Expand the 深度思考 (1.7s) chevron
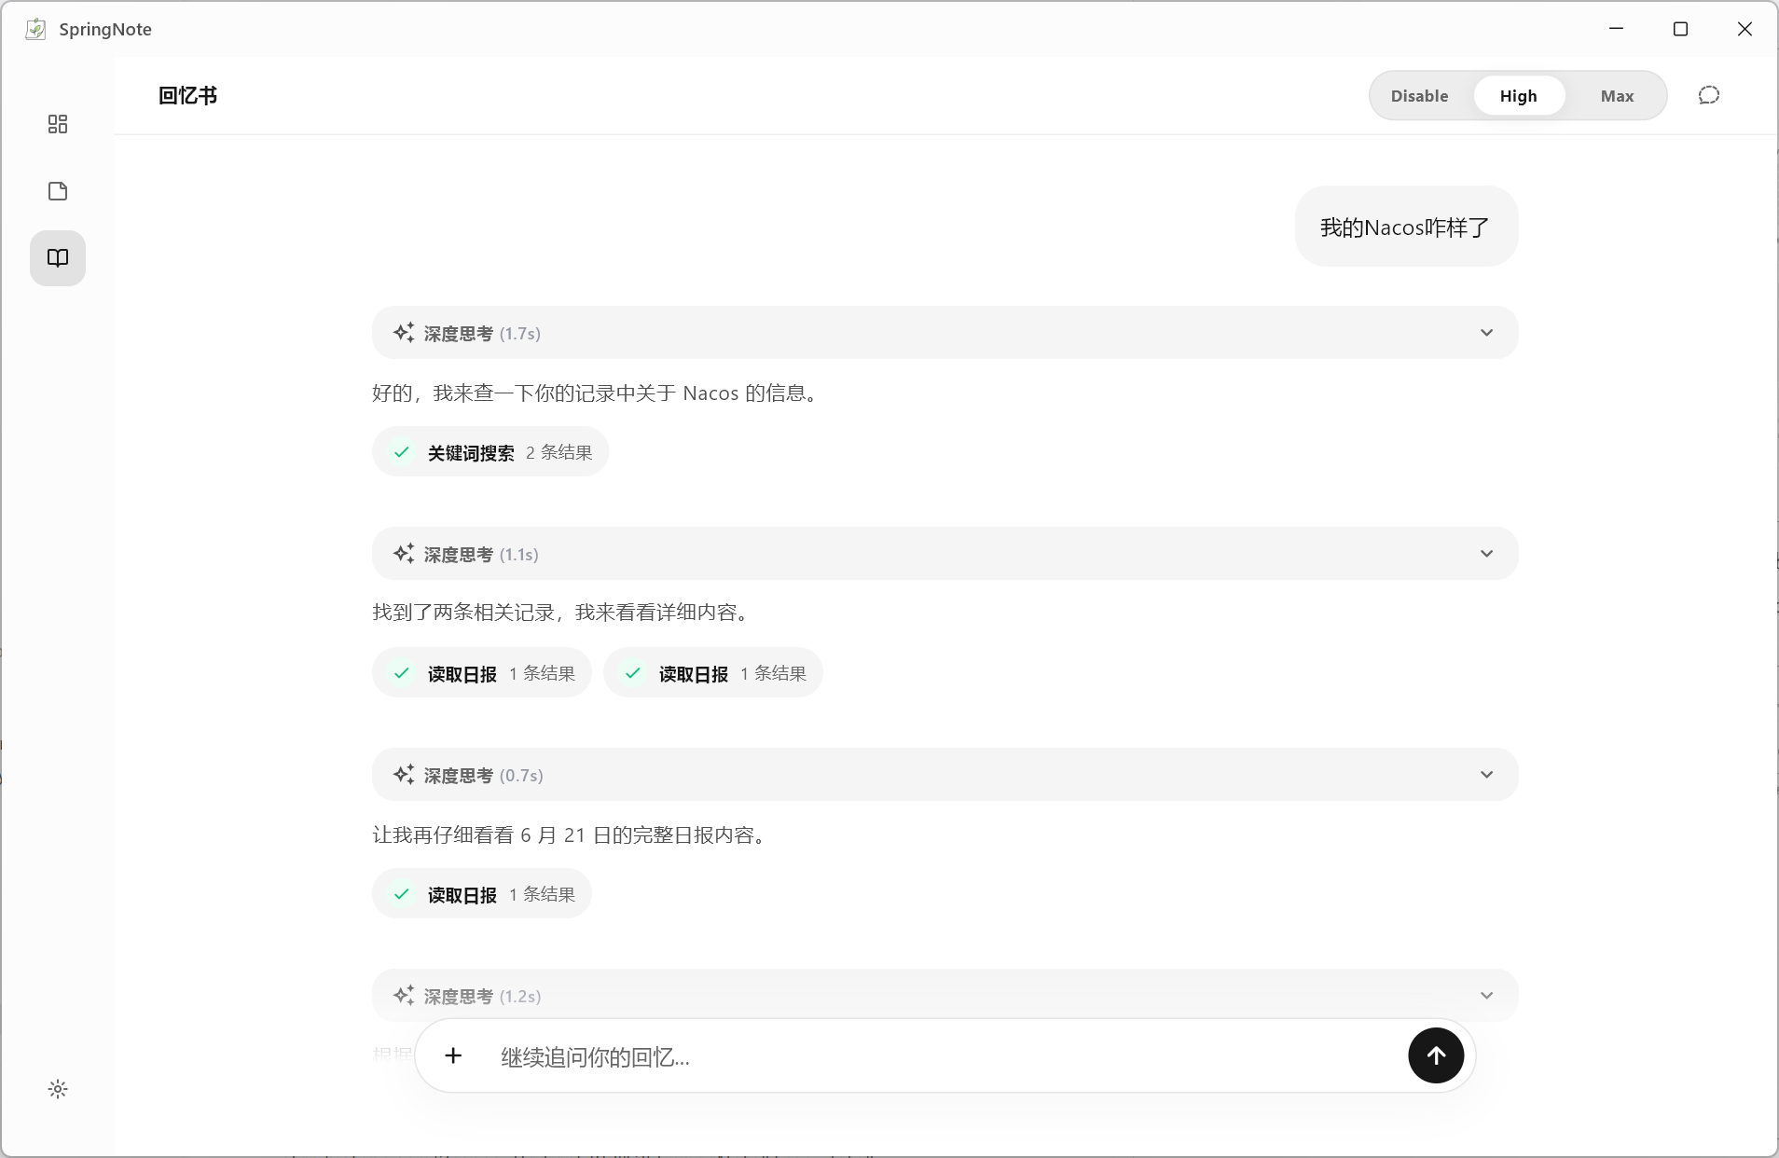 coord(1487,333)
